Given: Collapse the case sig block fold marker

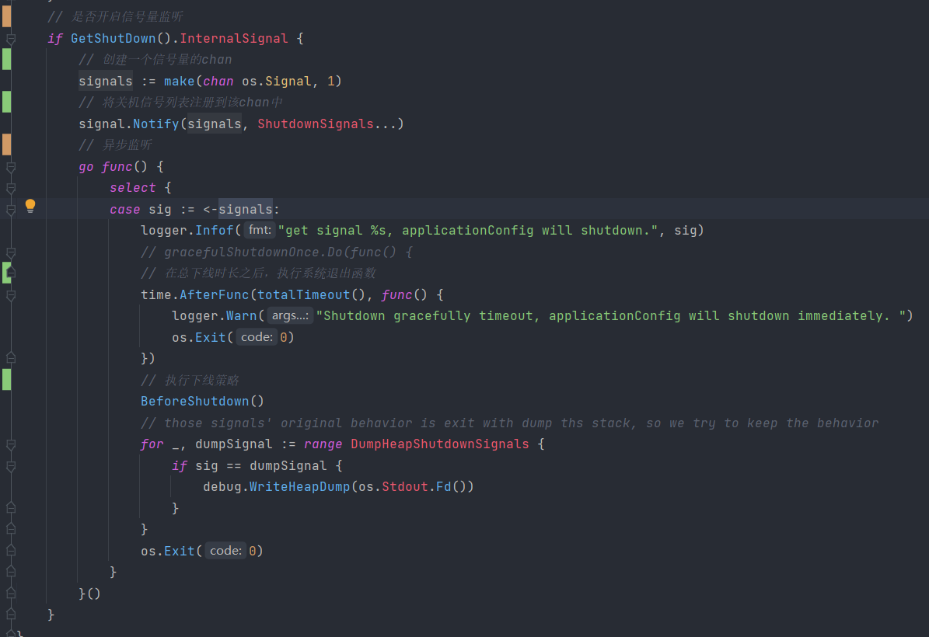Looking at the screenshot, I should 10,210.
